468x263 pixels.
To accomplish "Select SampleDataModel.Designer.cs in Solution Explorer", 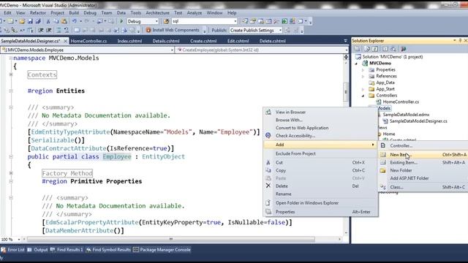I will point(418,121).
